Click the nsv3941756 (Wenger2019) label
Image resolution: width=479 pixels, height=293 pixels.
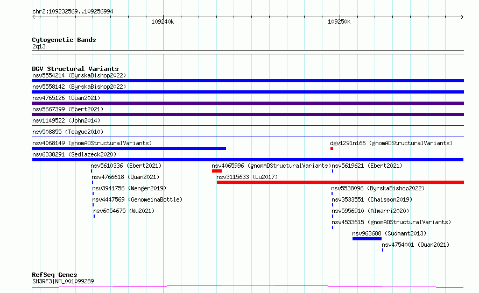129,188
